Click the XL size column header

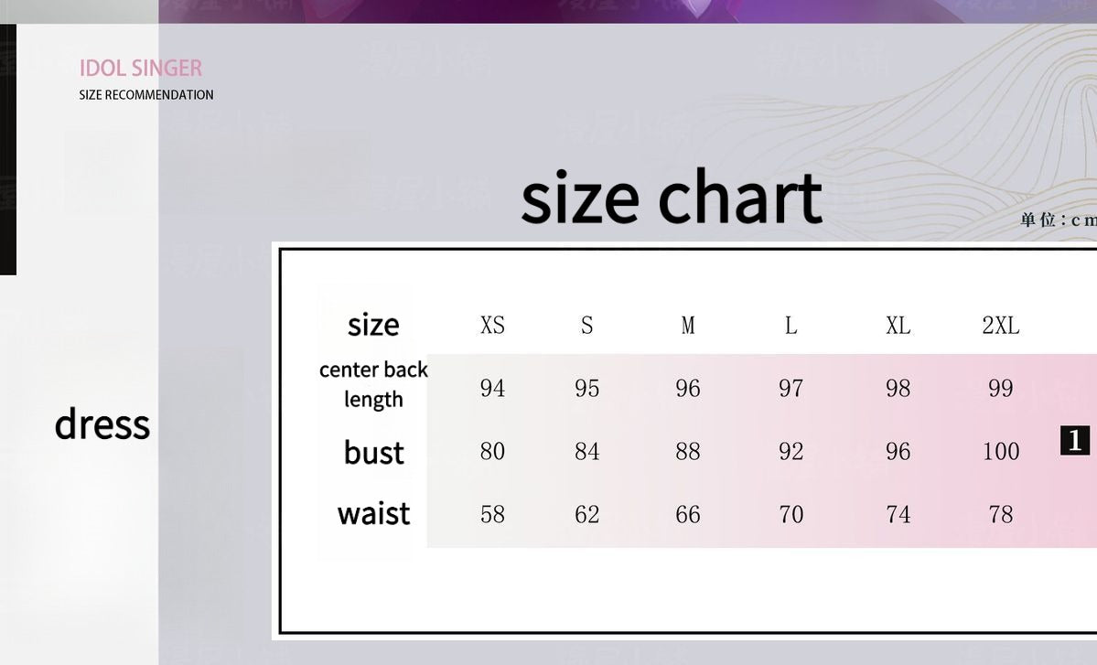pyautogui.click(x=898, y=326)
